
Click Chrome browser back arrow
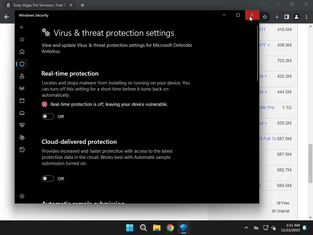[7, 17]
